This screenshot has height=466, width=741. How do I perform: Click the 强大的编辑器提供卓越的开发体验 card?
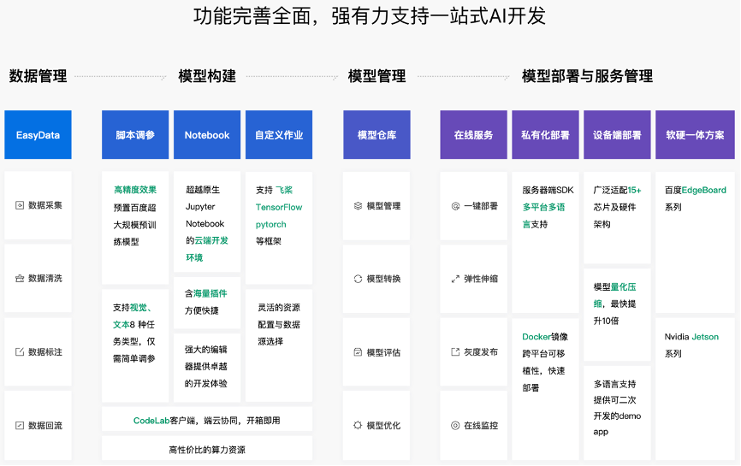pyautogui.click(x=207, y=368)
